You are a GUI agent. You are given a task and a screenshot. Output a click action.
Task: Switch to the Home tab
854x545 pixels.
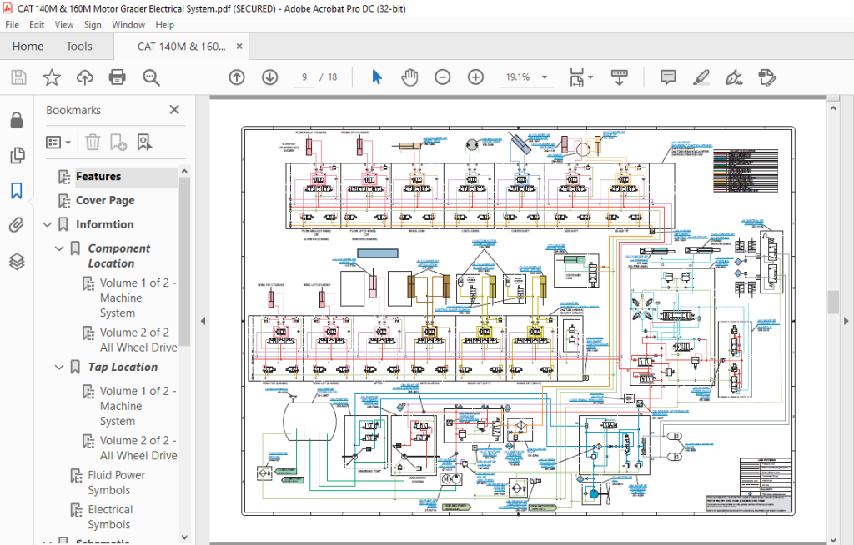click(28, 47)
